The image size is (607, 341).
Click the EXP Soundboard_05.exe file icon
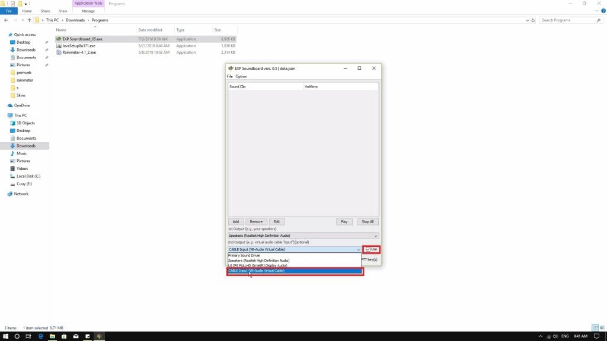pyautogui.click(x=59, y=39)
